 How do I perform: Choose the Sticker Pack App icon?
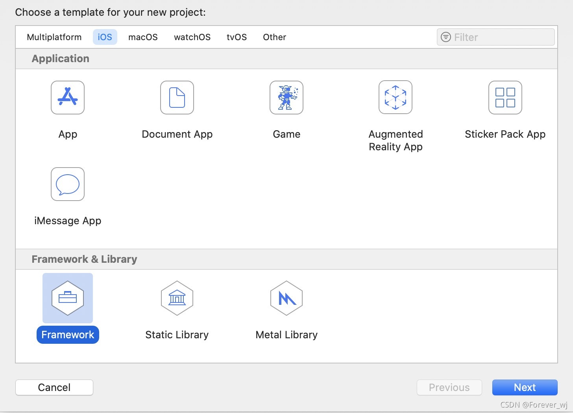click(x=505, y=98)
